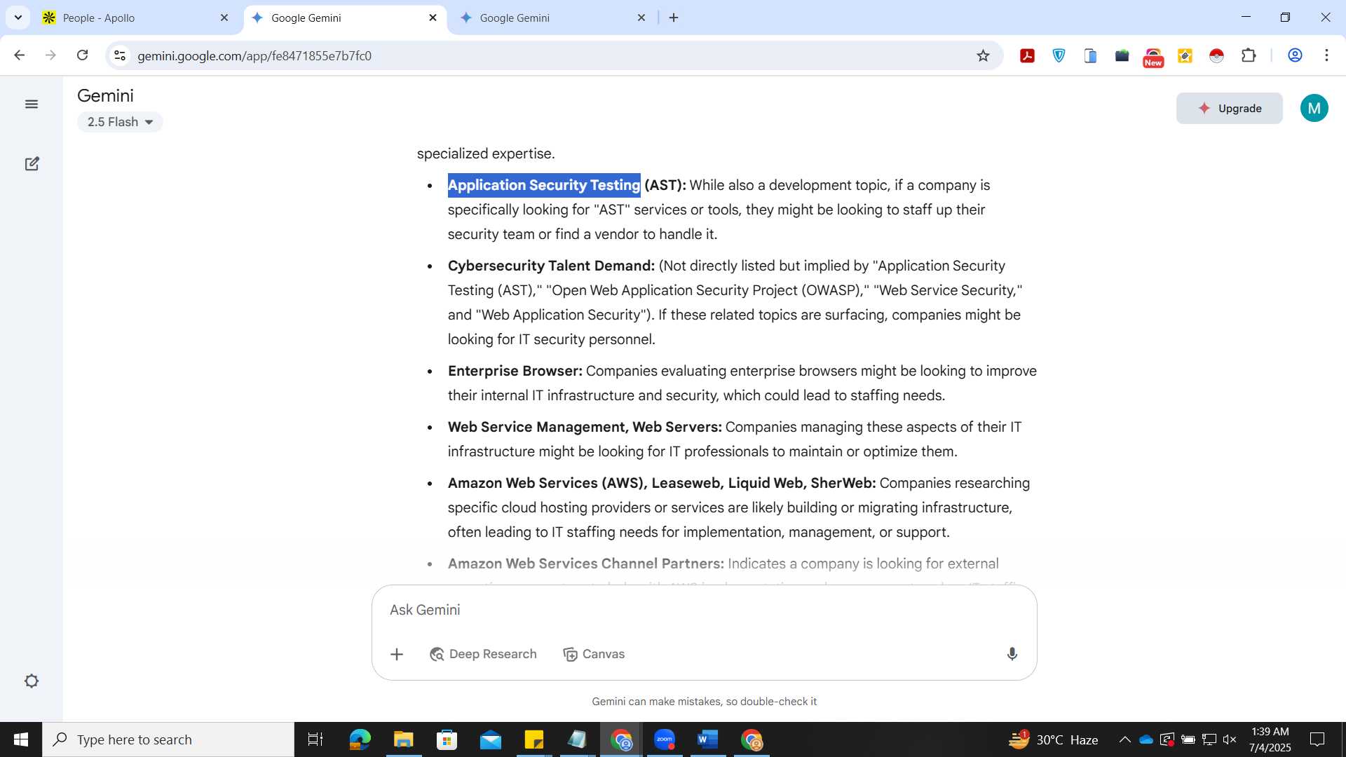The width and height of the screenshot is (1346, 757).
Task: Open the blue shield extension icon
Action: pos(1059,55)
